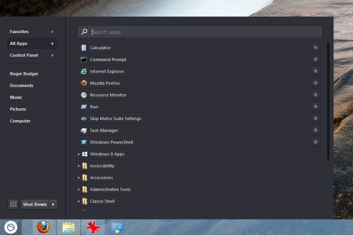Toggle favorite star for Mozilla Firefox
The width and height of the screenshot is (353, 235).
coord(316,83)
